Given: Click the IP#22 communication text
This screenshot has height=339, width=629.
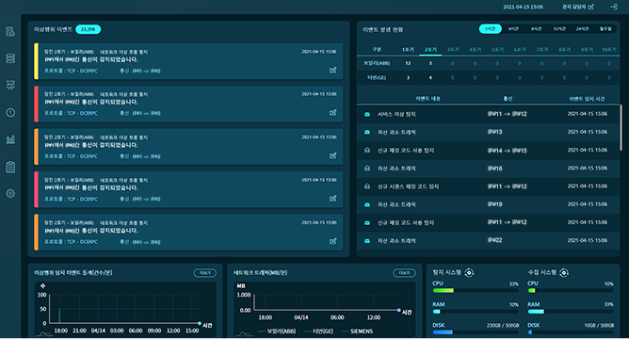Looking at the screenshot, I should click(x=494, y=240).
